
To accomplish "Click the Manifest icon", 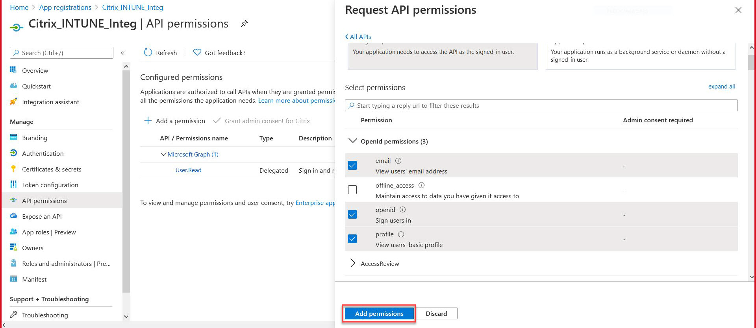I will (x=13, y=279).
